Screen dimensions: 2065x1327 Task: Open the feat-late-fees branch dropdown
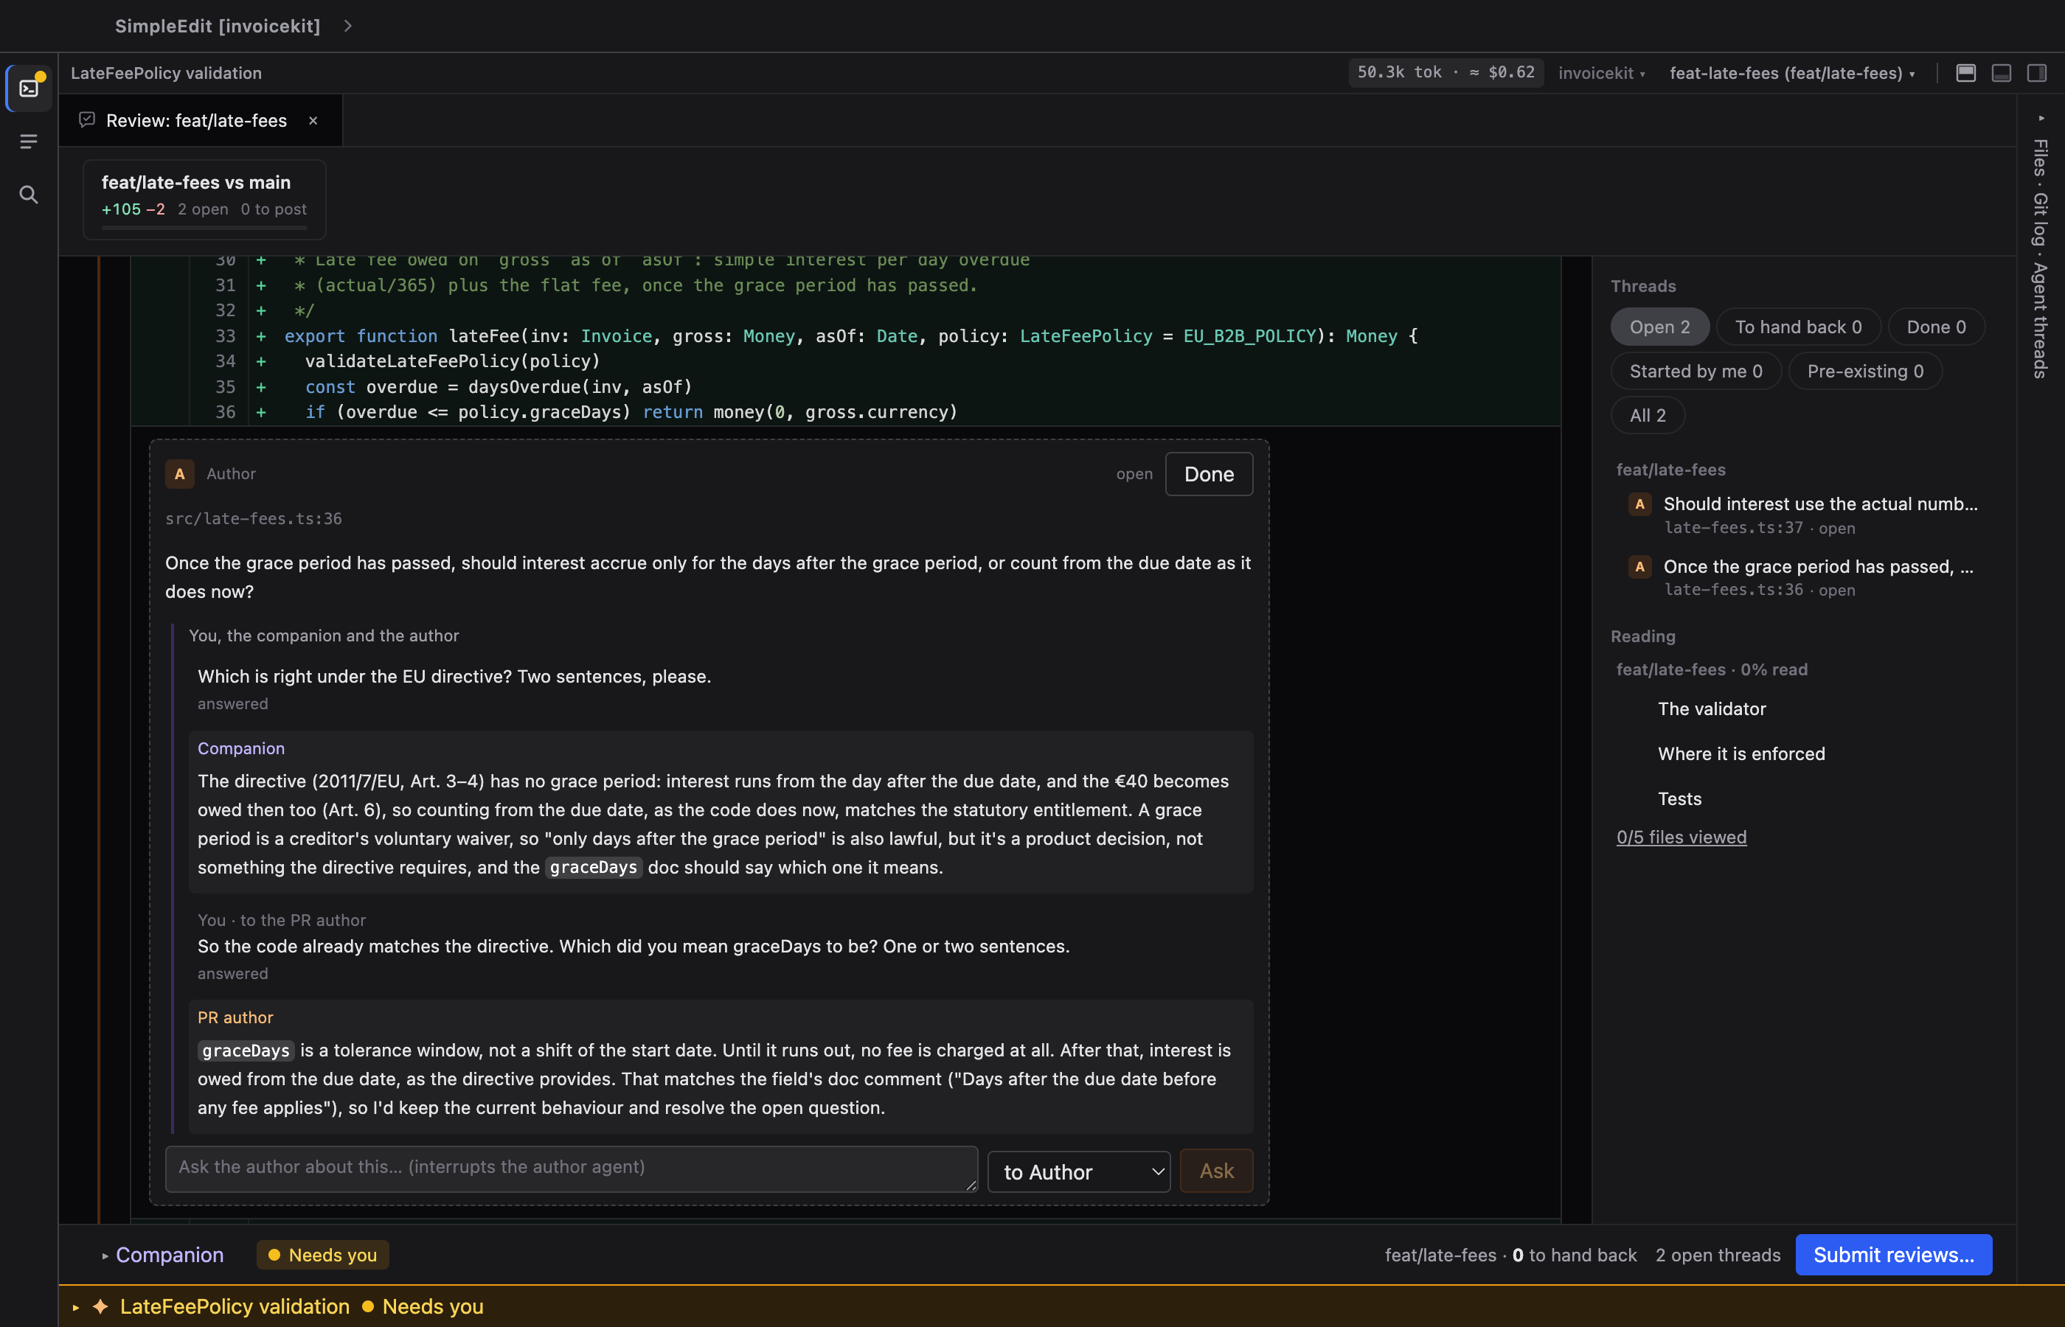1792,73
